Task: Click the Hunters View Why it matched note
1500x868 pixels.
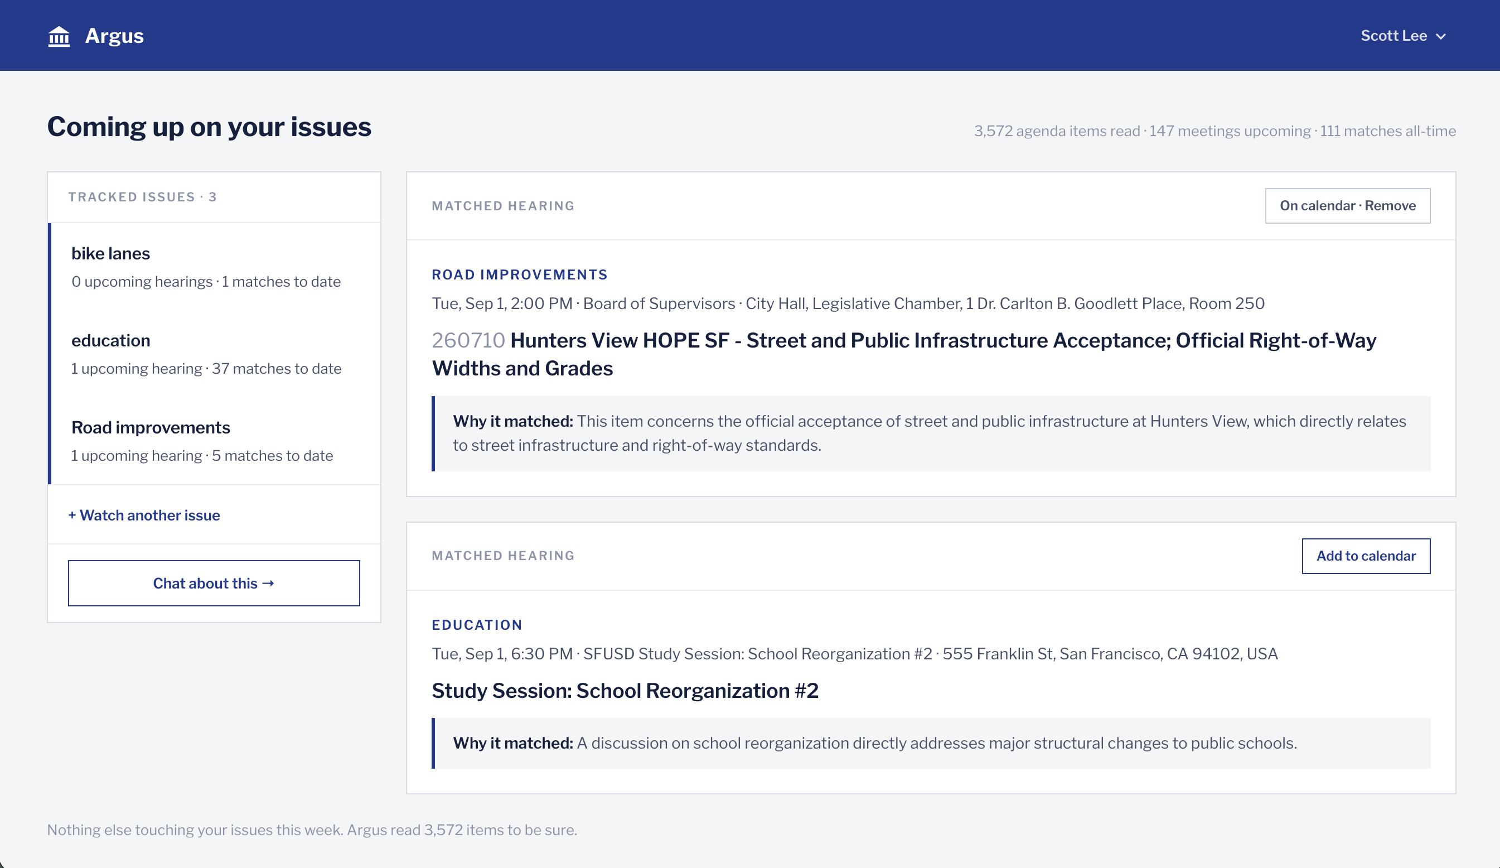Action: click(x=931, y=433)
